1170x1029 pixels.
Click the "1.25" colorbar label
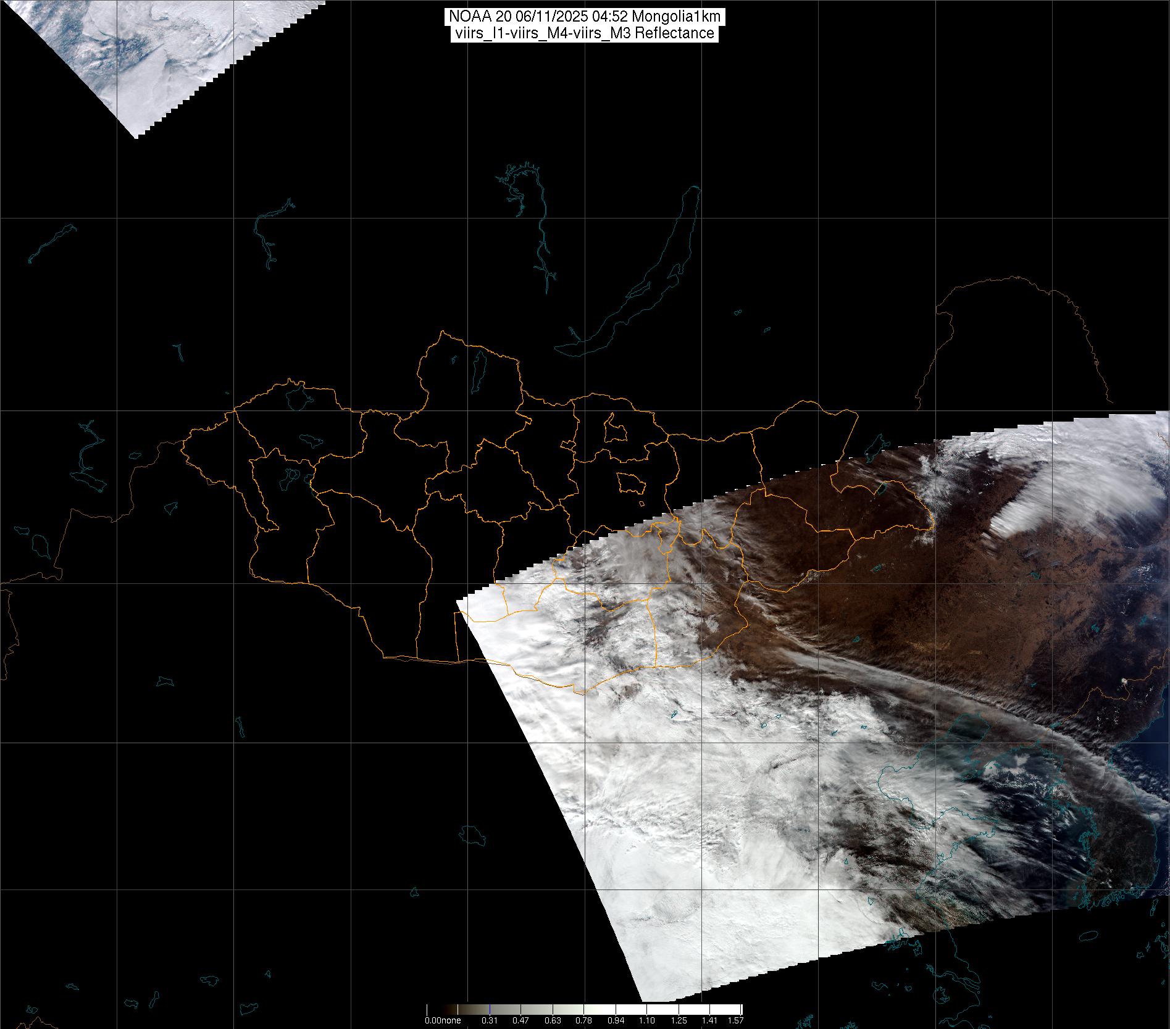pyautogui.click(x=679, y=1020)
